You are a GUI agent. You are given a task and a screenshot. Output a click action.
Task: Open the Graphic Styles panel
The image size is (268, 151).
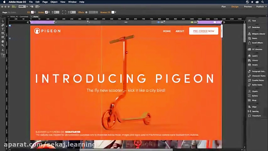coord(256,80)
